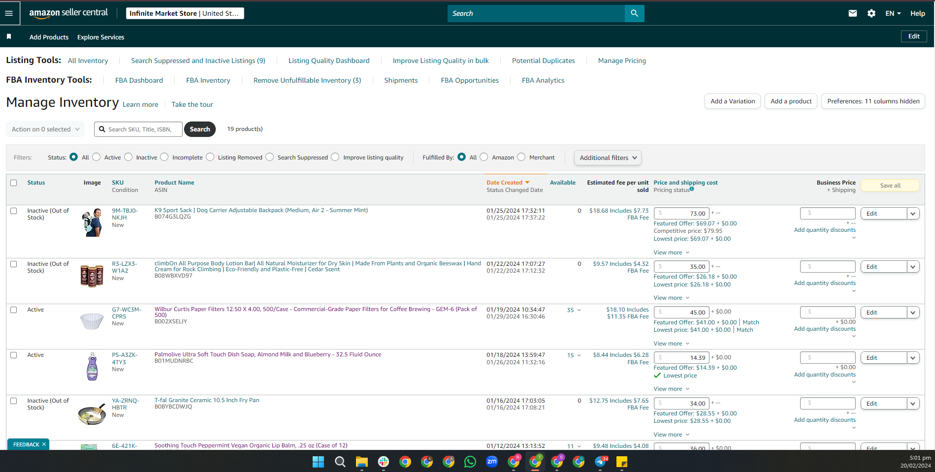This screenshot has width=935, height=472.
Task: Open the All Inventory listing tool
Action: click(x=88, y=61)
